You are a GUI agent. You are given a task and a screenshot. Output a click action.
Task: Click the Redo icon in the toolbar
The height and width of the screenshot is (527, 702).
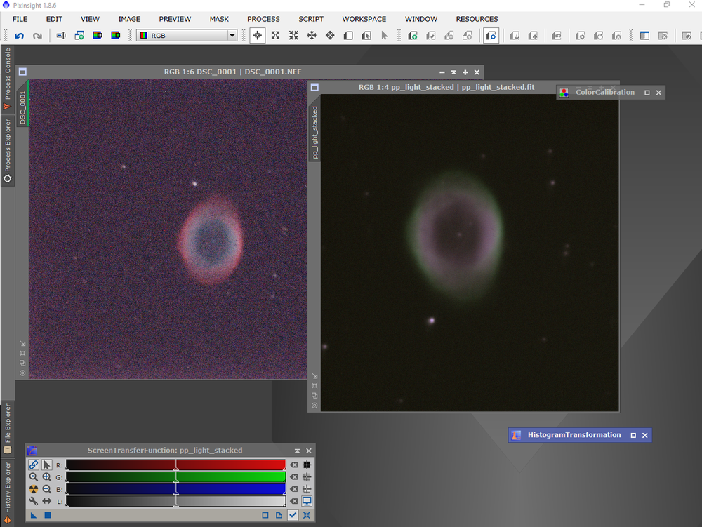37,35
